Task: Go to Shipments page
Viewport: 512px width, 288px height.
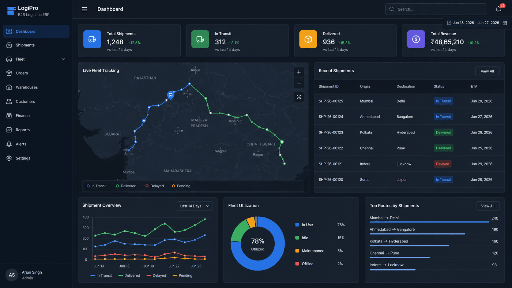Action: pos(36,45)
